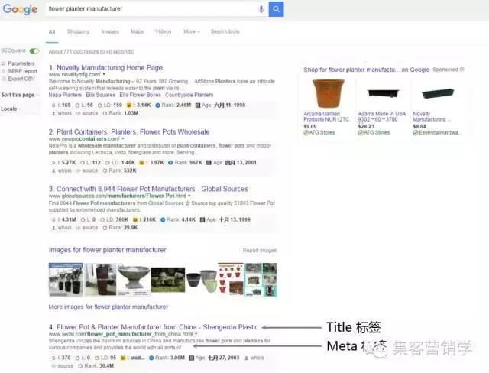489x373 pixels.
Task: Open Search tools
Action: 225,31
